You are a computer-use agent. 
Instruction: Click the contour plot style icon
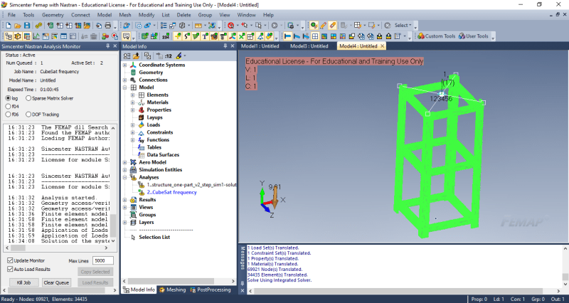pyautogui.click(x=324, y=36)
